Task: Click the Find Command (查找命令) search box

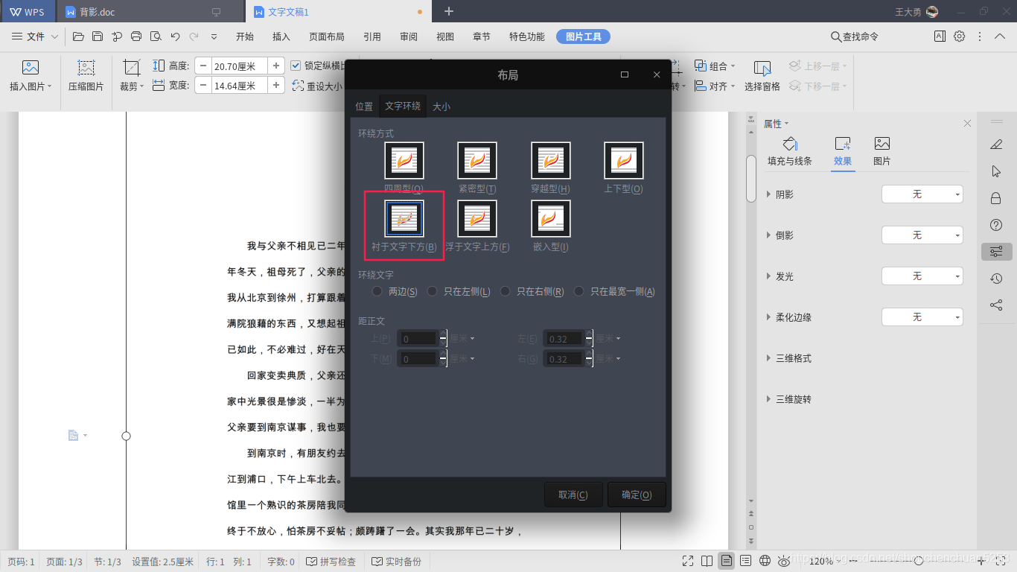Action: point(854,36)
